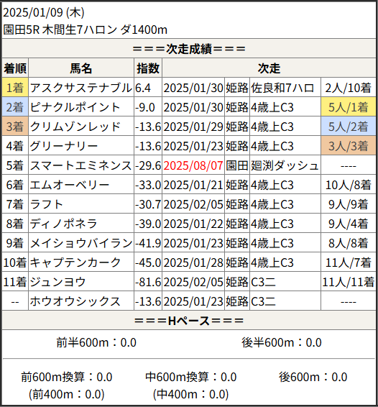Select horse ピナクルポイント in the table
The image size is (378, 407).
click(x=75, y=107)
